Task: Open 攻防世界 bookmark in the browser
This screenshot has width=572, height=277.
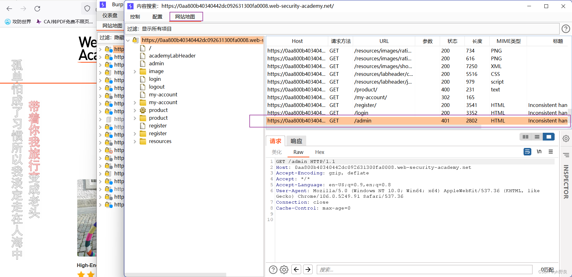Action: [x=18, y=21]
